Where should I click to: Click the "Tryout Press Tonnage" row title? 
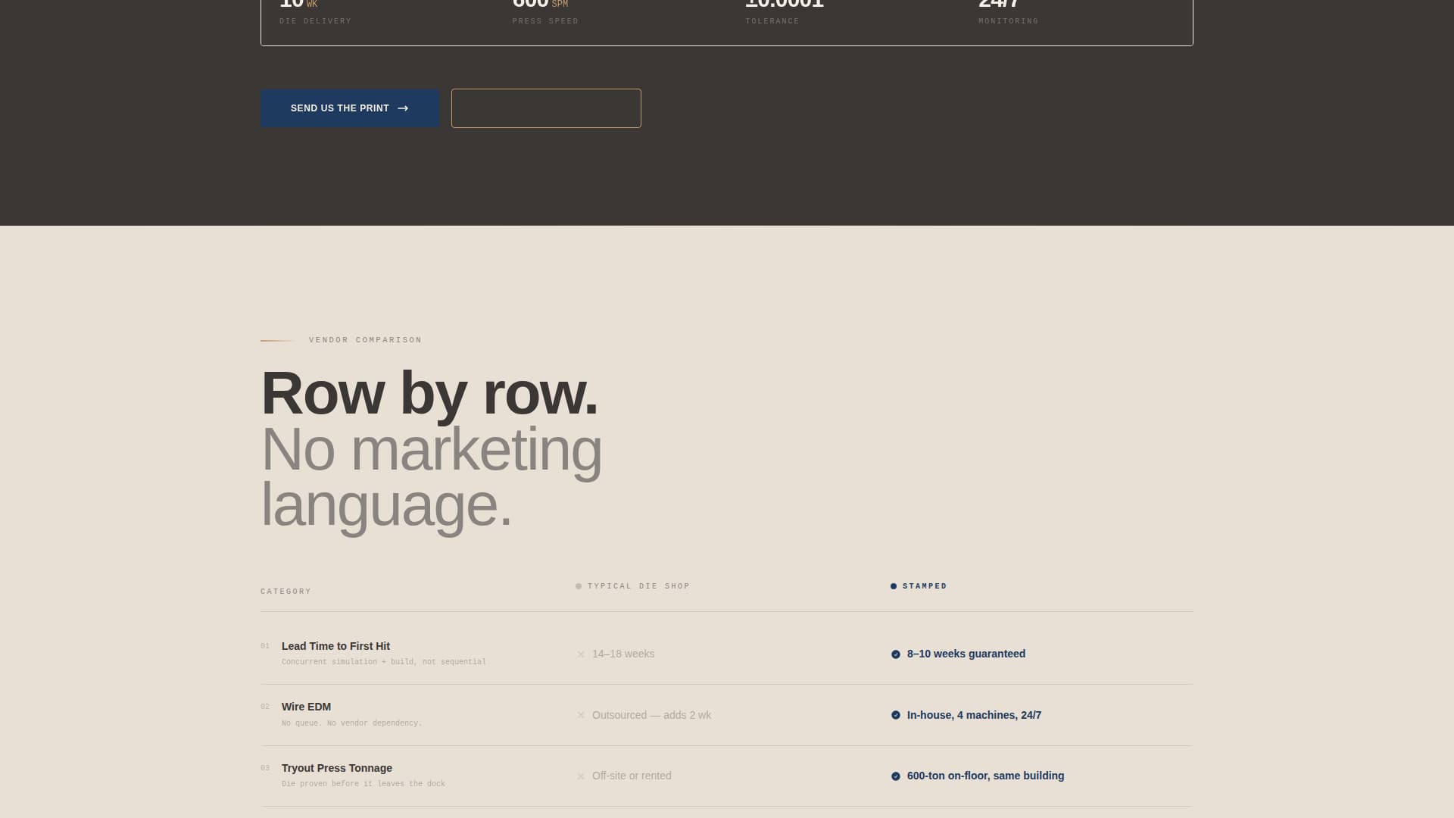[x=336, y=768]
